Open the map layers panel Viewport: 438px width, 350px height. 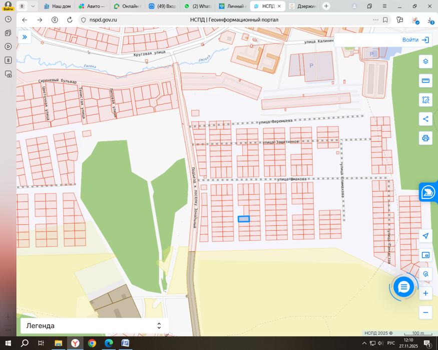point(425,61)
